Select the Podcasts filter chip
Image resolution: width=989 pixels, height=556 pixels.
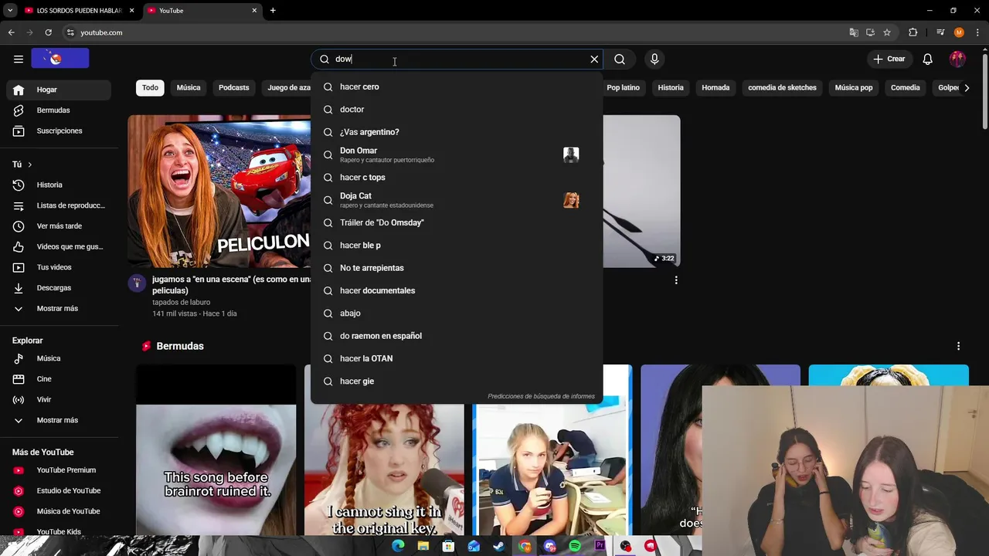[233, 87]
